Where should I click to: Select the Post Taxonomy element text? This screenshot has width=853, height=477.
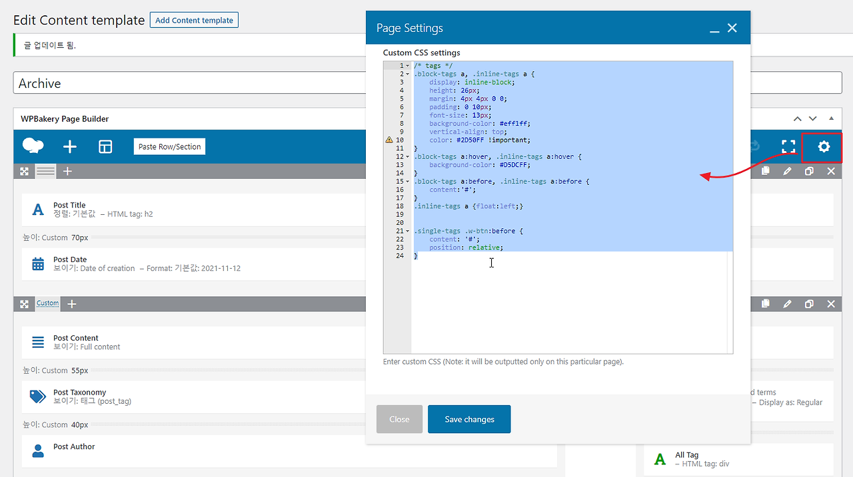(80, 393)
